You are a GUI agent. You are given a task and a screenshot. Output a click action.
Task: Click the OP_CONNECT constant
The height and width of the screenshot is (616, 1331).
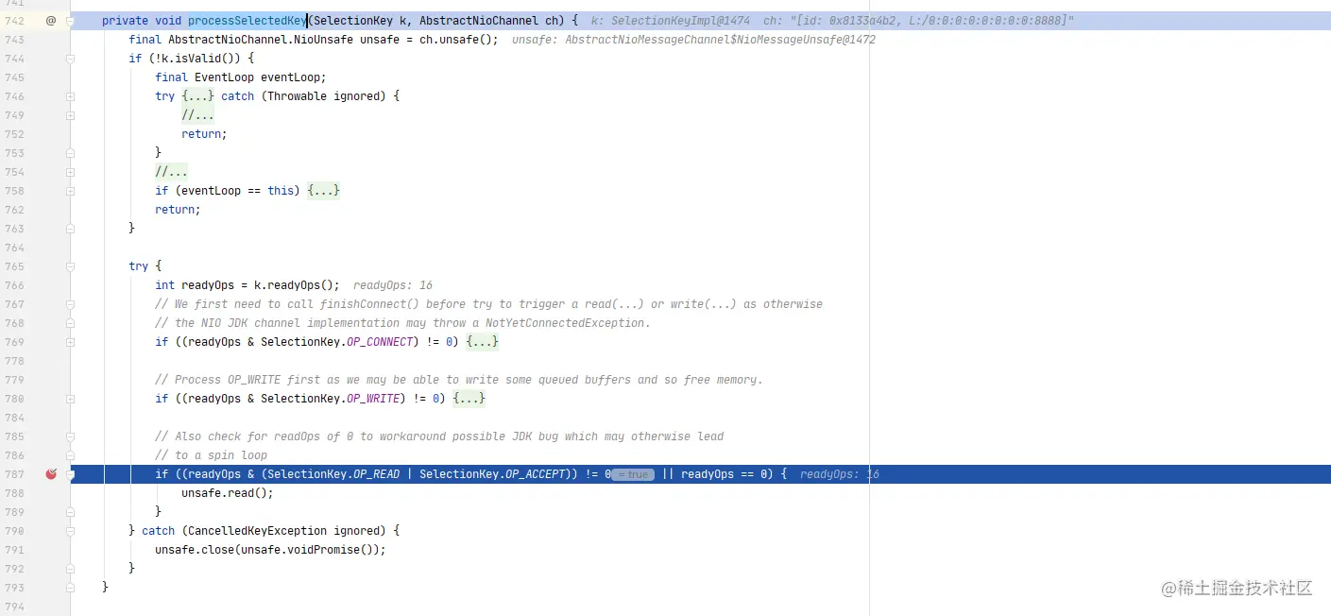coord(380,342)
